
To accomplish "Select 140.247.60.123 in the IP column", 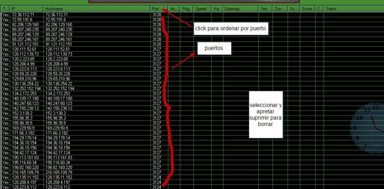I will [25, 103].
